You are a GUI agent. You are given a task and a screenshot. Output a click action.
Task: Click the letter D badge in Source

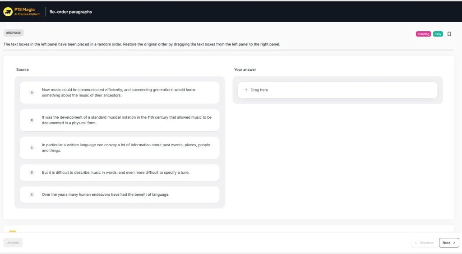[32, 172]
